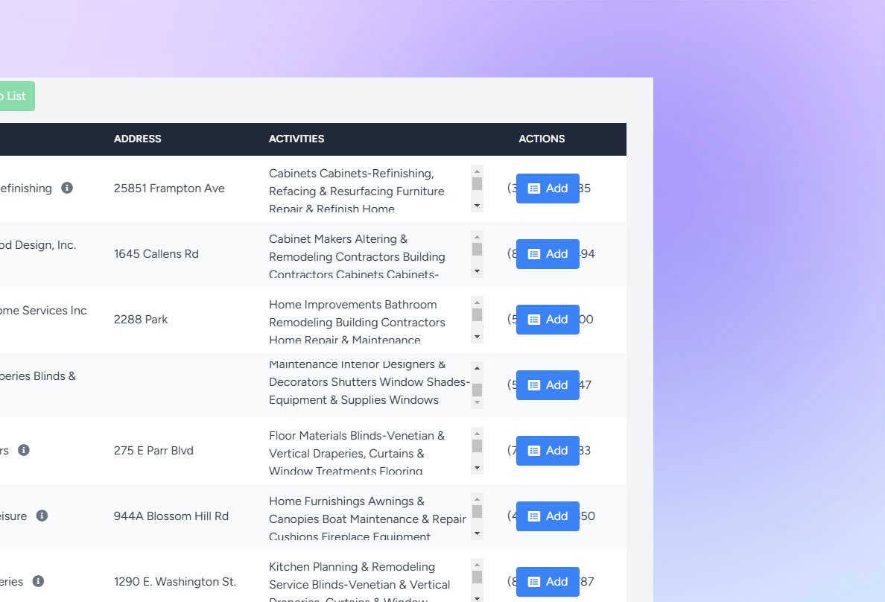Image resolution: width=885 pixels, height=602 pixels.
Task: Click info icon in 1290 E. Washington St. row
Action: click(39, 582)
